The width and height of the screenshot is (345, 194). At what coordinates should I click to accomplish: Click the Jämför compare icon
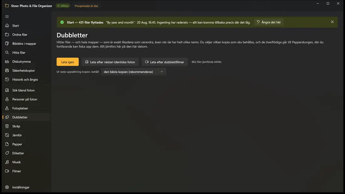pyautogui.click(x=7, y=135)
